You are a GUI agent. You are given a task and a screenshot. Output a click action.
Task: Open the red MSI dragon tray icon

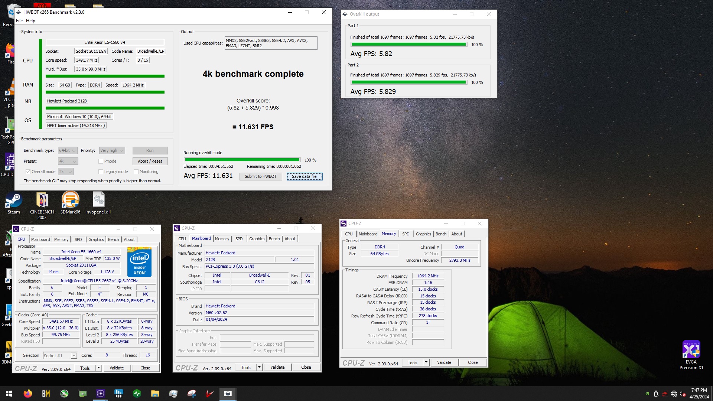665,394
